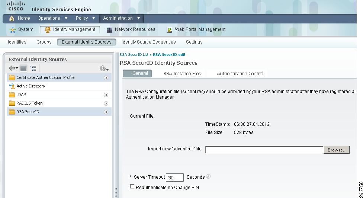Screen dimensions: 363x198
Task: Click the Server Timeout input field
Action: pos(175,178)
